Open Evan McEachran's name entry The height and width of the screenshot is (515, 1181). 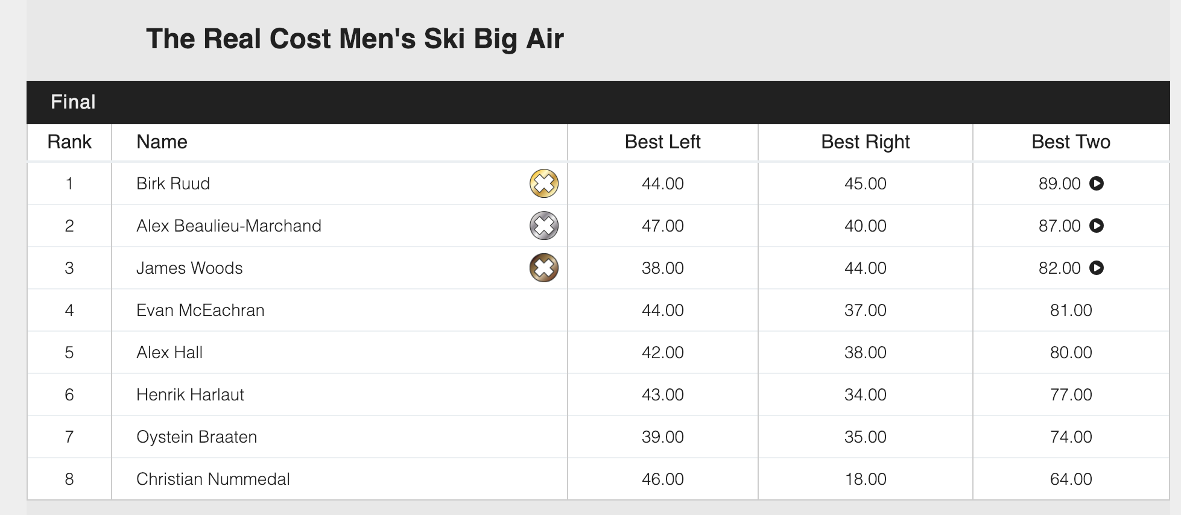pos(200,310)
